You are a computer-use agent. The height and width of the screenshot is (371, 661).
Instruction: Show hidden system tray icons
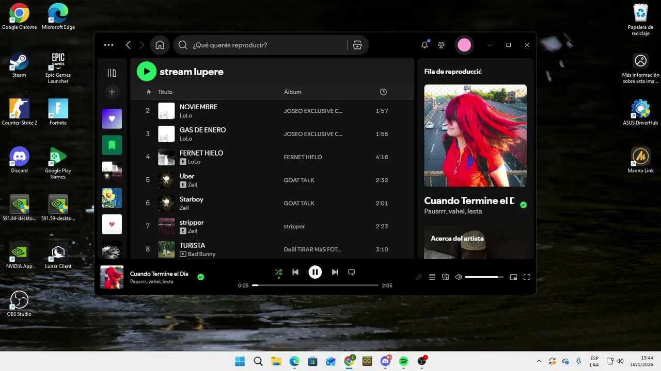[x=539, y=361]
